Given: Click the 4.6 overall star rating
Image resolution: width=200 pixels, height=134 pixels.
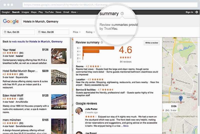Looking at the screenshot, I should (x=125, y=58).
